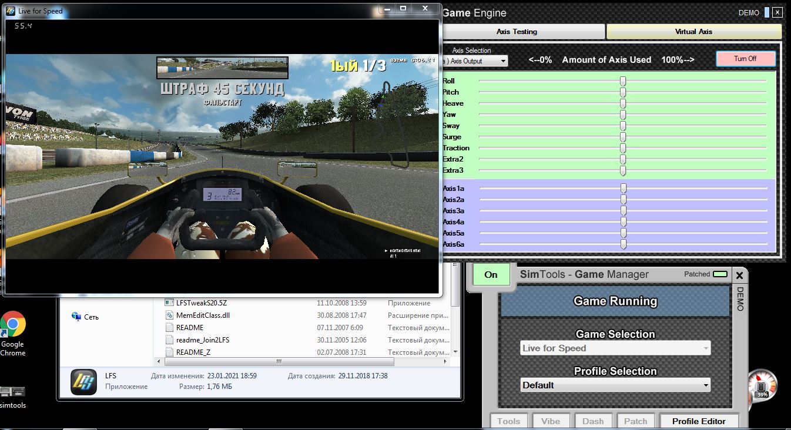Image resolution: width=791 pixels, height=430 pixels.
Task: Open the simtools desktop shortcut
Action: pos(12,397)
